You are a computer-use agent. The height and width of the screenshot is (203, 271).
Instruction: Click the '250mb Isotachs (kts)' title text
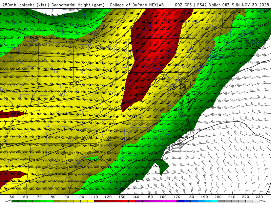point(24,5)
